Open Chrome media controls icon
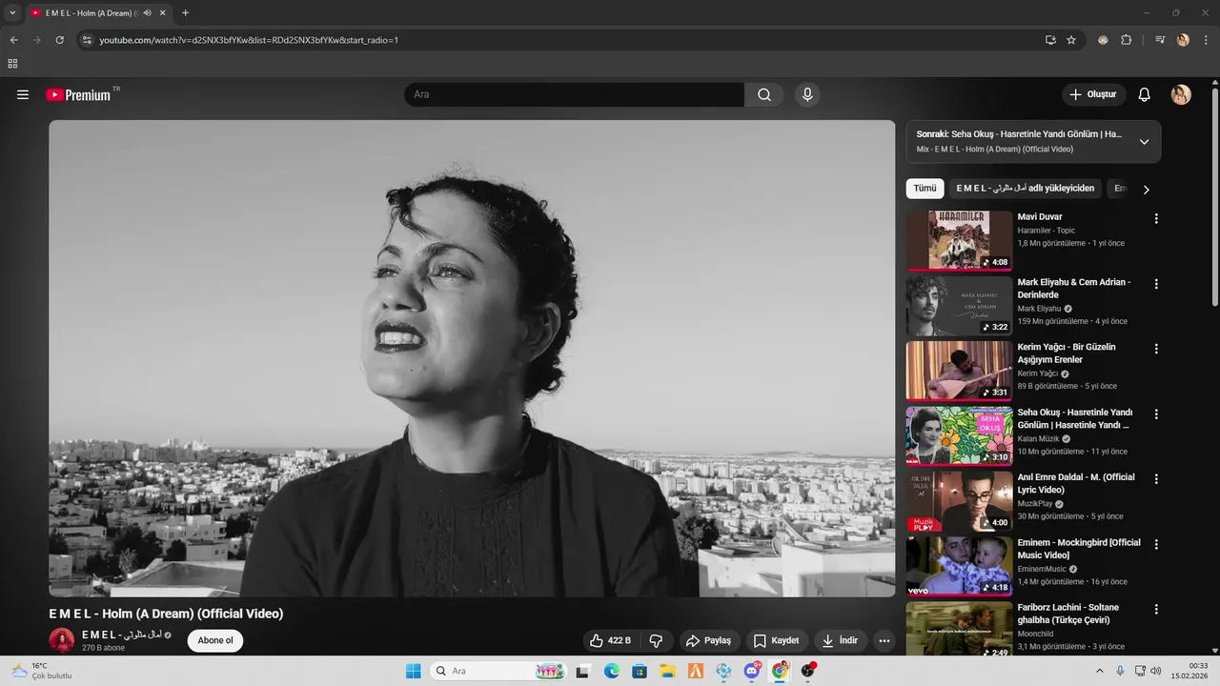Screen dimensions: 1220x686 (1160, 40)
